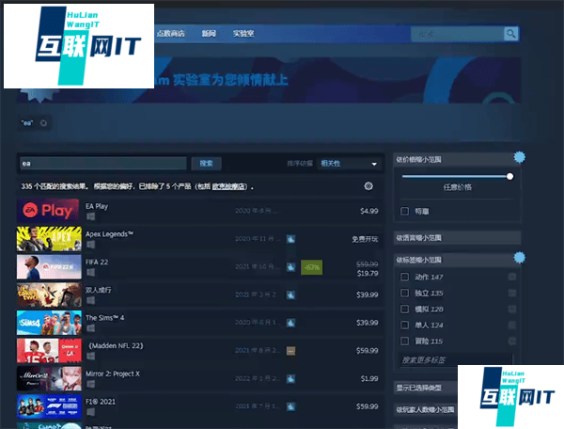Image resolution: width=564 pixels, height=429 pixels.
Task: Check the 动作 147 tag filter
Action: pos(405,277)
